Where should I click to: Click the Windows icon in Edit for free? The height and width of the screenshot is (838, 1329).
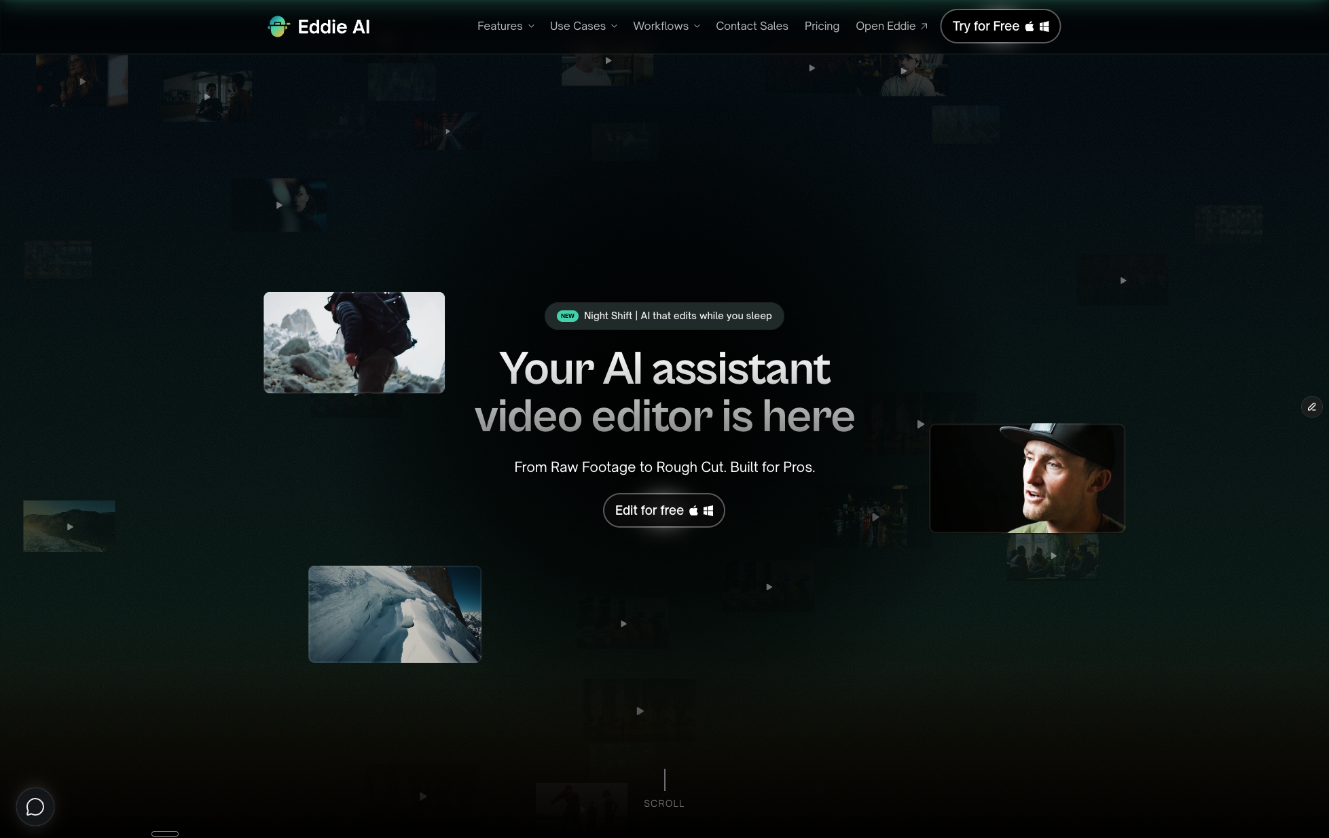tap(708, 511)
